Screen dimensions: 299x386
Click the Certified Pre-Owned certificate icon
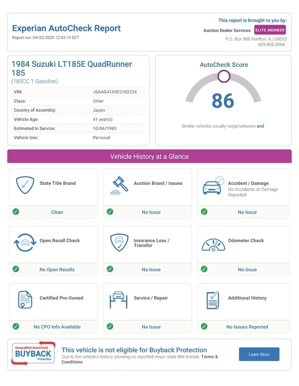tap(25, 300)
